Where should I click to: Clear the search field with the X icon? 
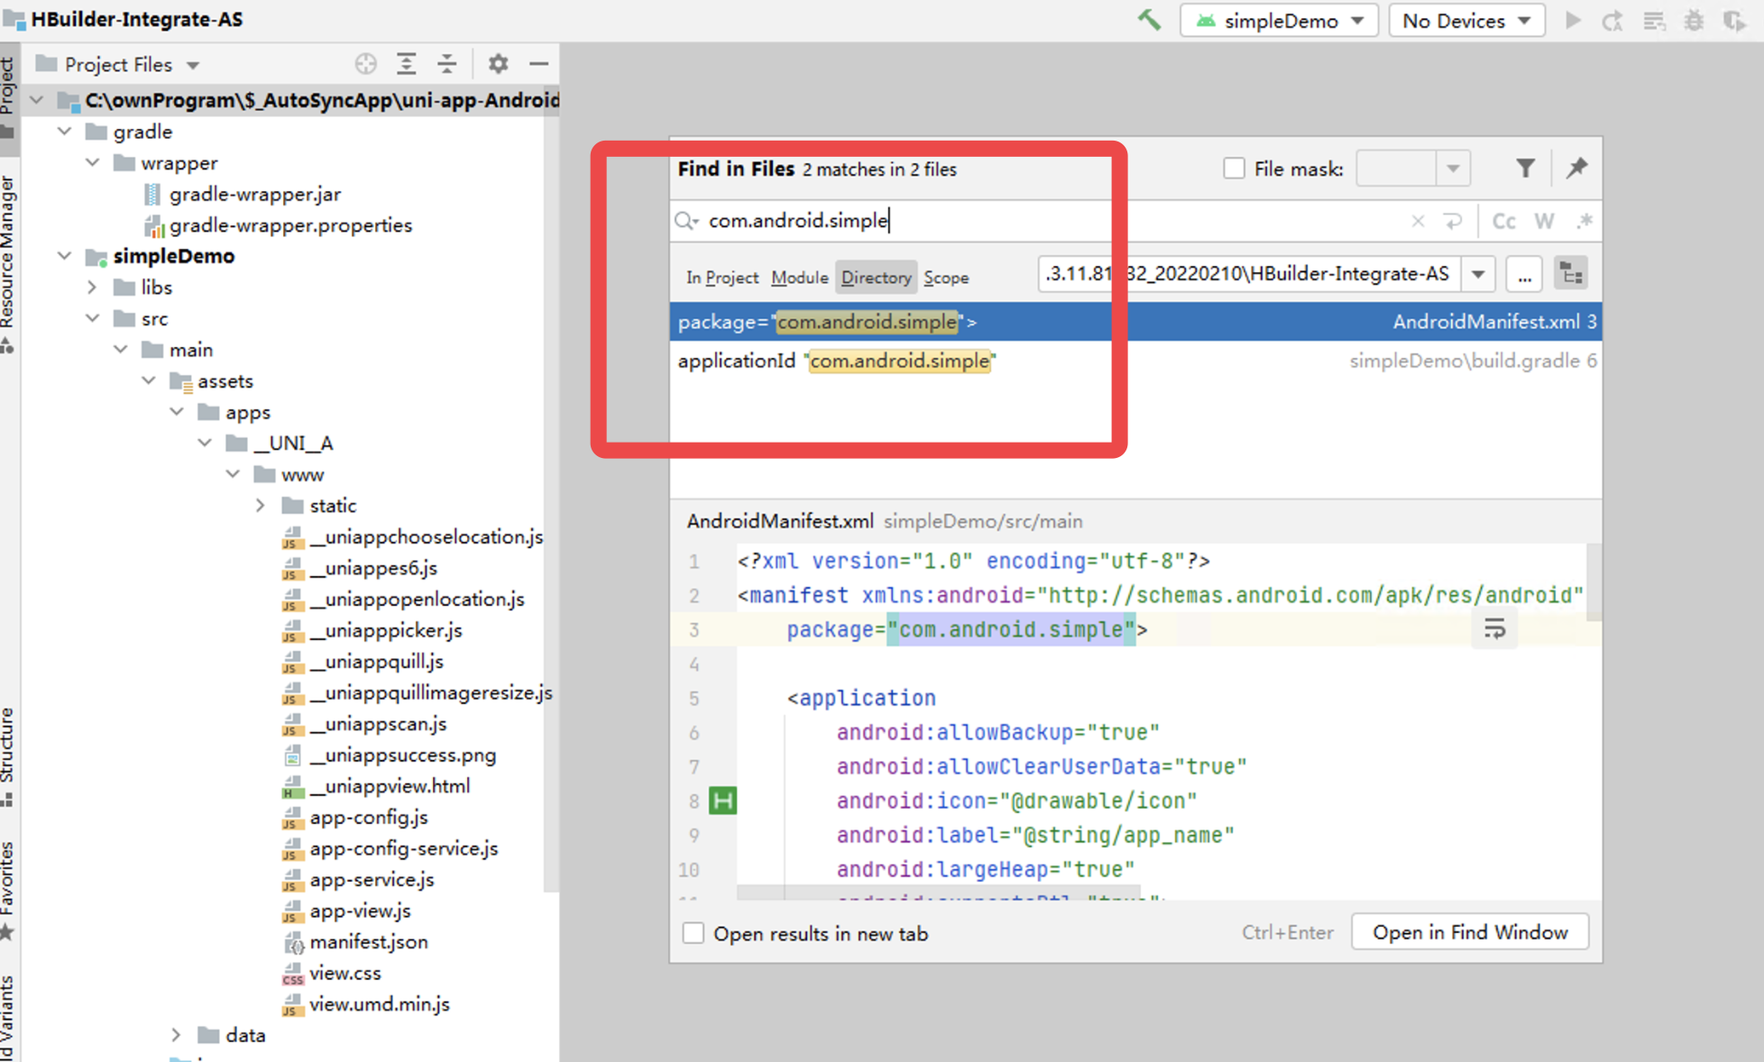click(x=1418, y=221)
